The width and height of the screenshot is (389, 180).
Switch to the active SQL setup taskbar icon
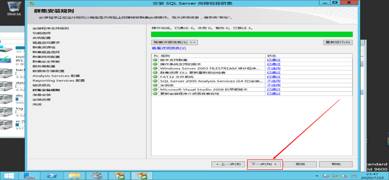tap(141, 176)
